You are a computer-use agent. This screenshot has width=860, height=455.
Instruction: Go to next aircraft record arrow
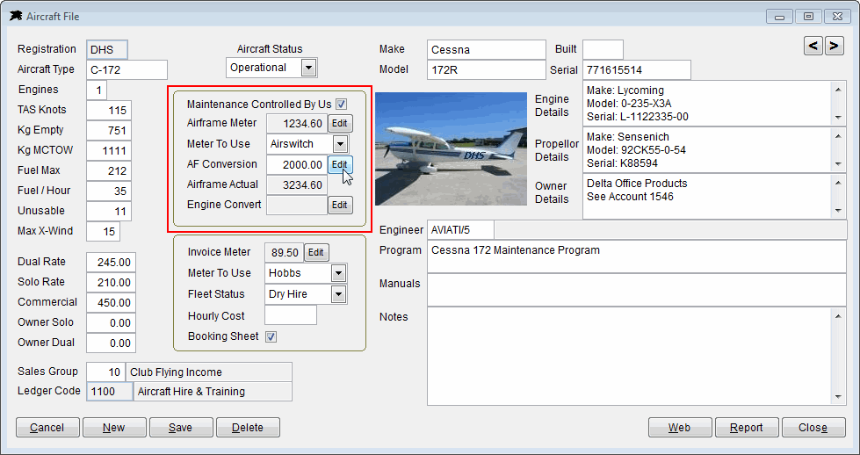[x=834, y=46]
